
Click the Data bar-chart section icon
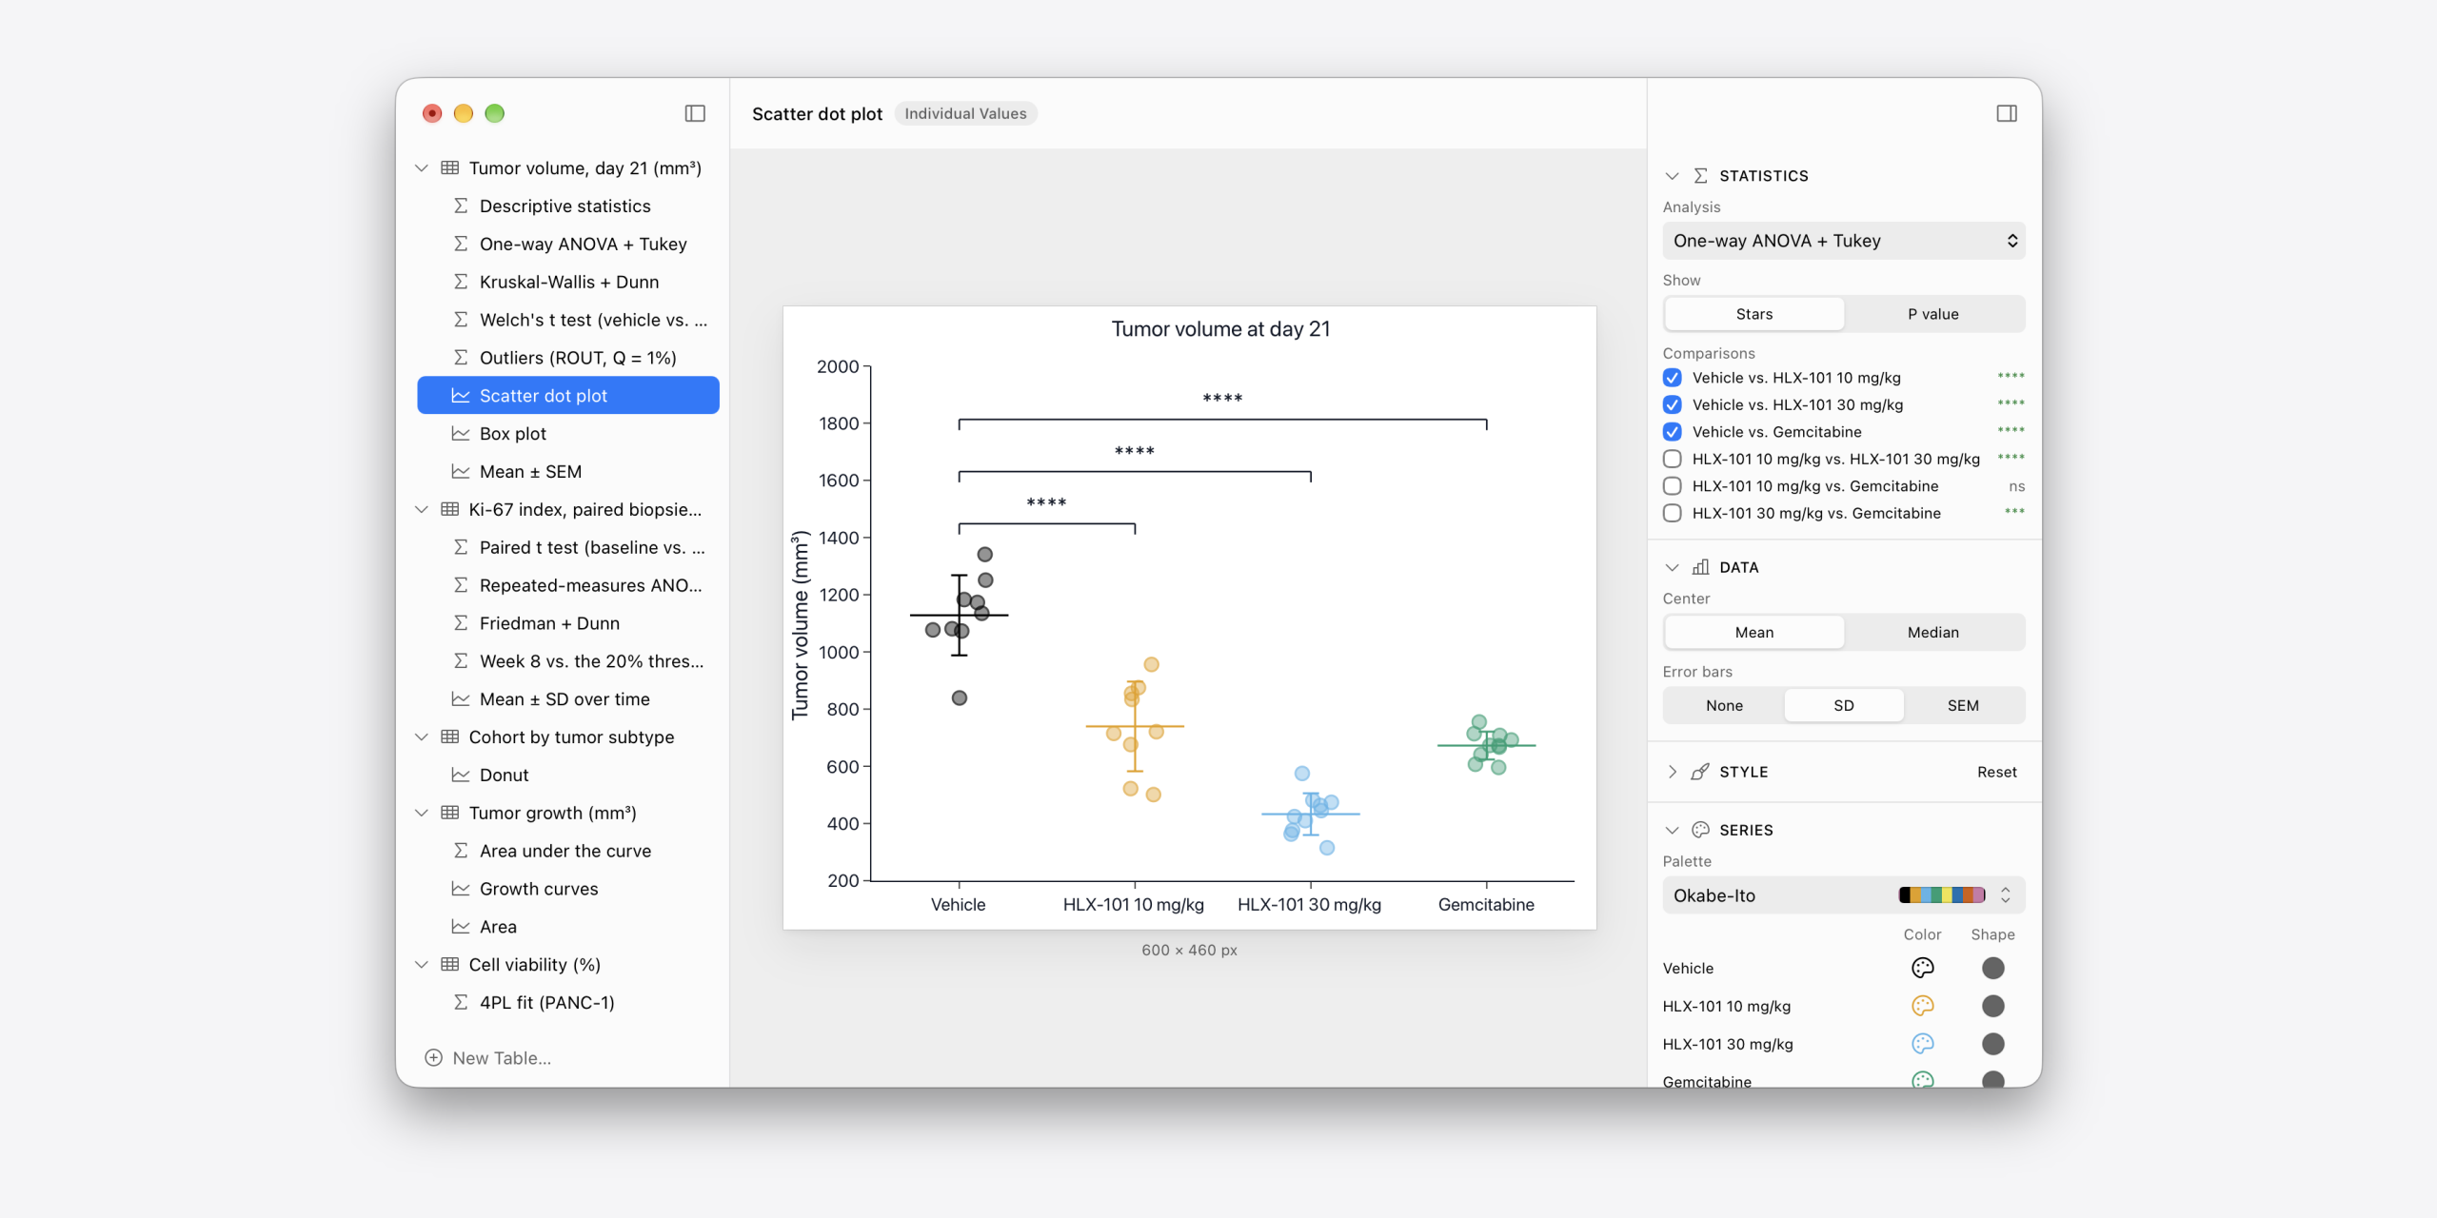tap(1700, 567)
